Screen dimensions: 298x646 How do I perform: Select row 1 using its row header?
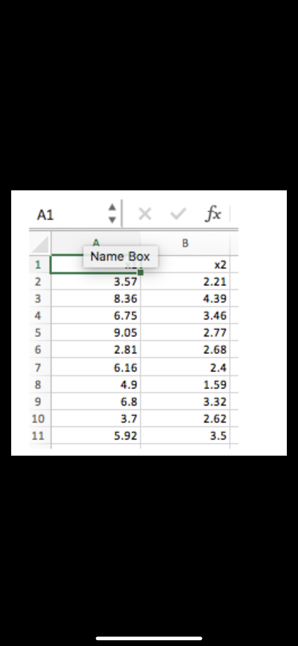tap(39, 264)
